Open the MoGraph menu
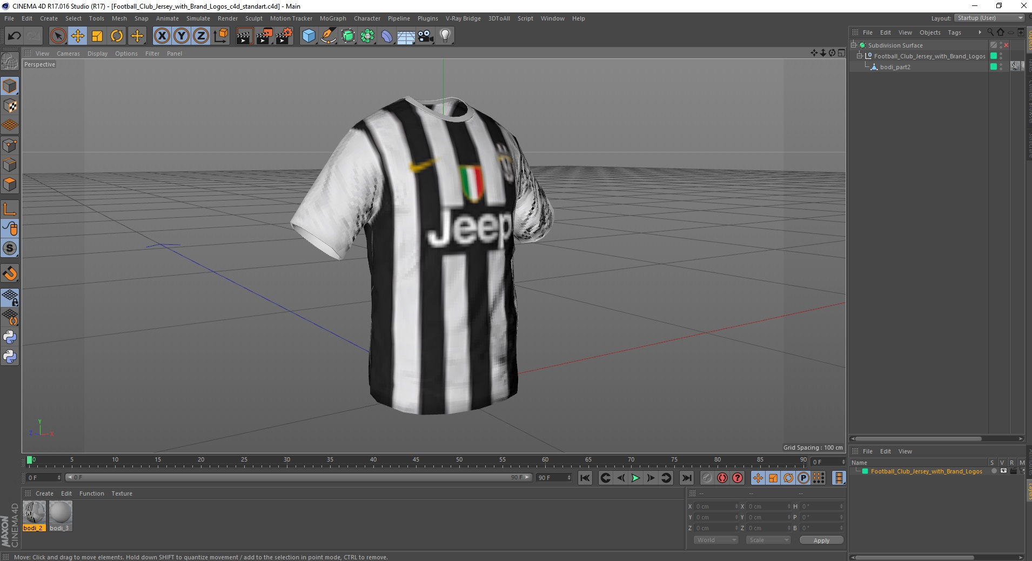The image size is (1032, 561). (333, 18)
